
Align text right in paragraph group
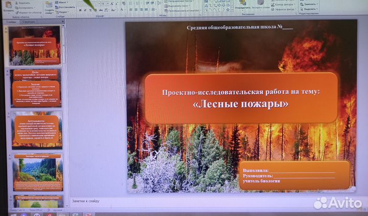141,10
